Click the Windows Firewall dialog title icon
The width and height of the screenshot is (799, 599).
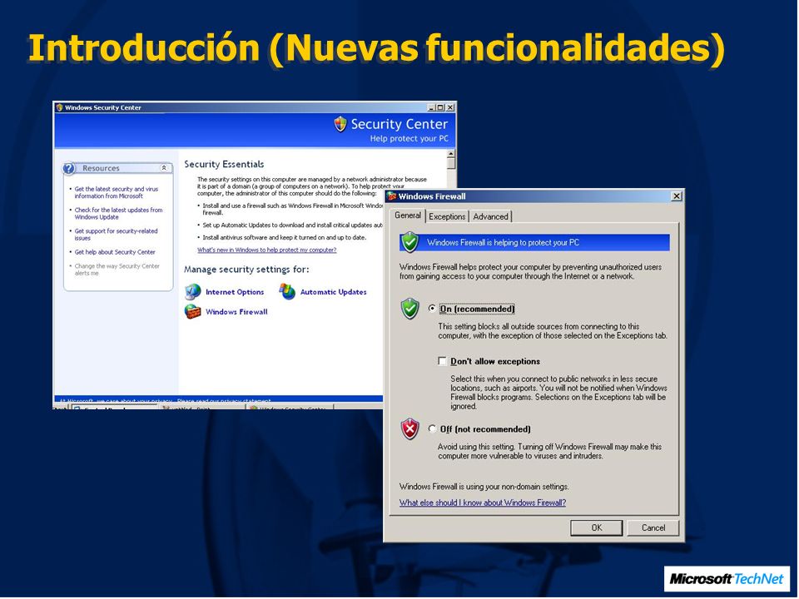(x=392, y=196)
